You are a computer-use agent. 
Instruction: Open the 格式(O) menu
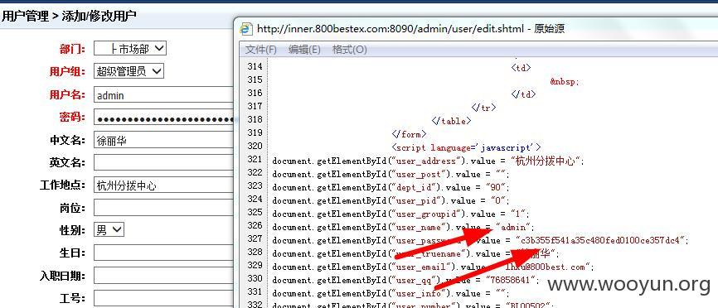349,50
